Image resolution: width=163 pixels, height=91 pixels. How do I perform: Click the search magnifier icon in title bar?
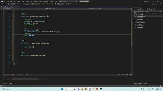pyautogui.click(x=76, y=1)
